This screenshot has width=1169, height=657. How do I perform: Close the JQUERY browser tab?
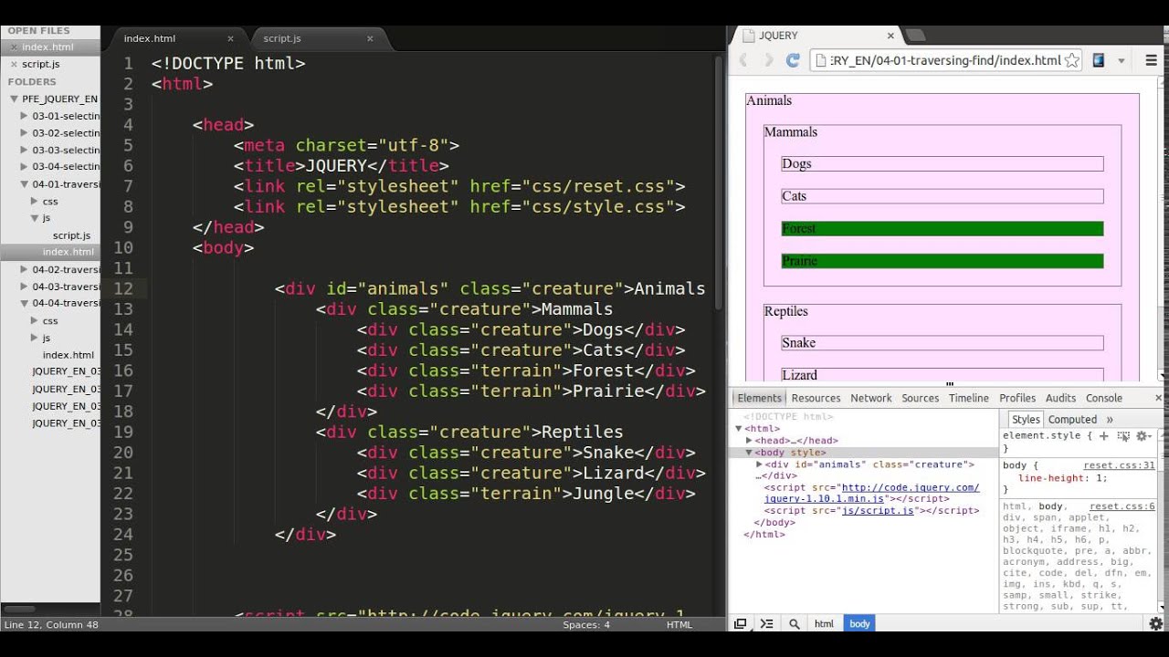tap(891, 36)
